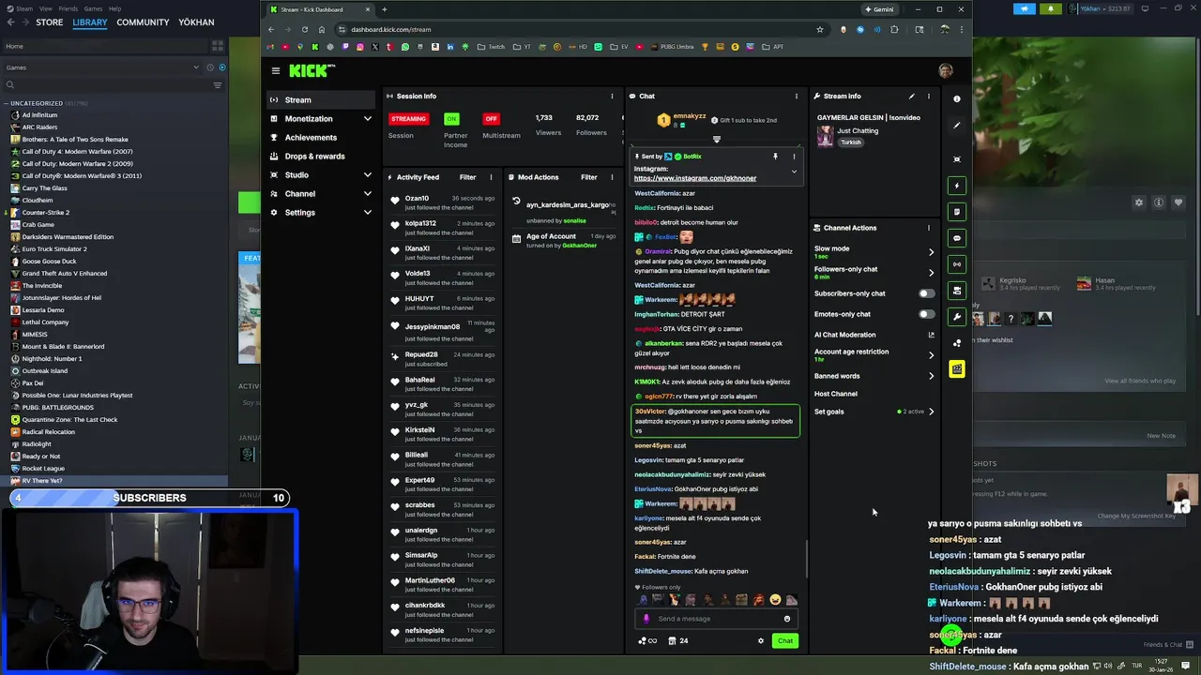Reload the dashboard page

click(x=305, y=29)
